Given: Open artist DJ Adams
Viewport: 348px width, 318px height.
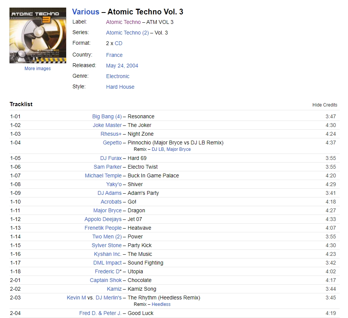Looking at the screenshot, I should click(x=110, y=193).
